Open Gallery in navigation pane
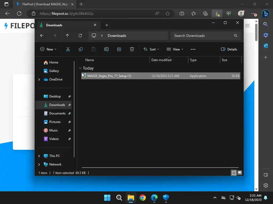 54,71
